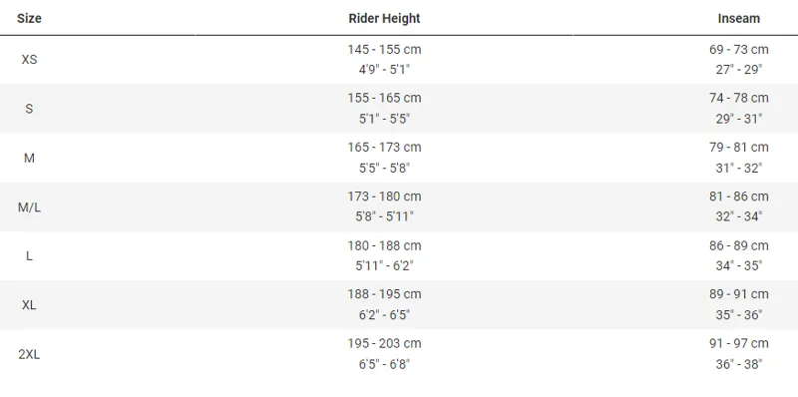Image resolution: width=798 pixels, height=397 pixels.
Task: Click the 180 - 188 cm height value
Action: click(x=384, y=245)
